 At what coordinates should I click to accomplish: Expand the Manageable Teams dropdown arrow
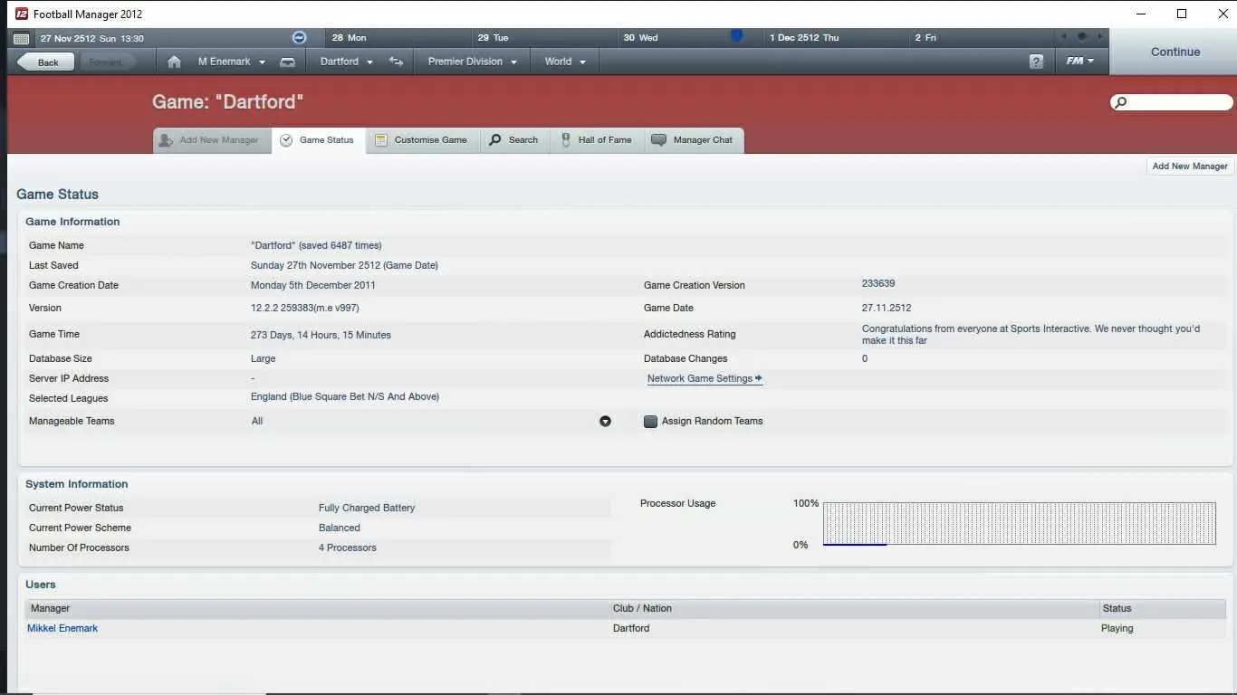[x=605, y=421]
